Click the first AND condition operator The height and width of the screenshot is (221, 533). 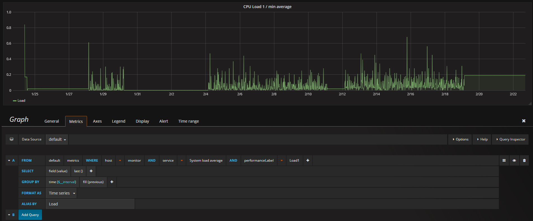(x=152, y=161)
